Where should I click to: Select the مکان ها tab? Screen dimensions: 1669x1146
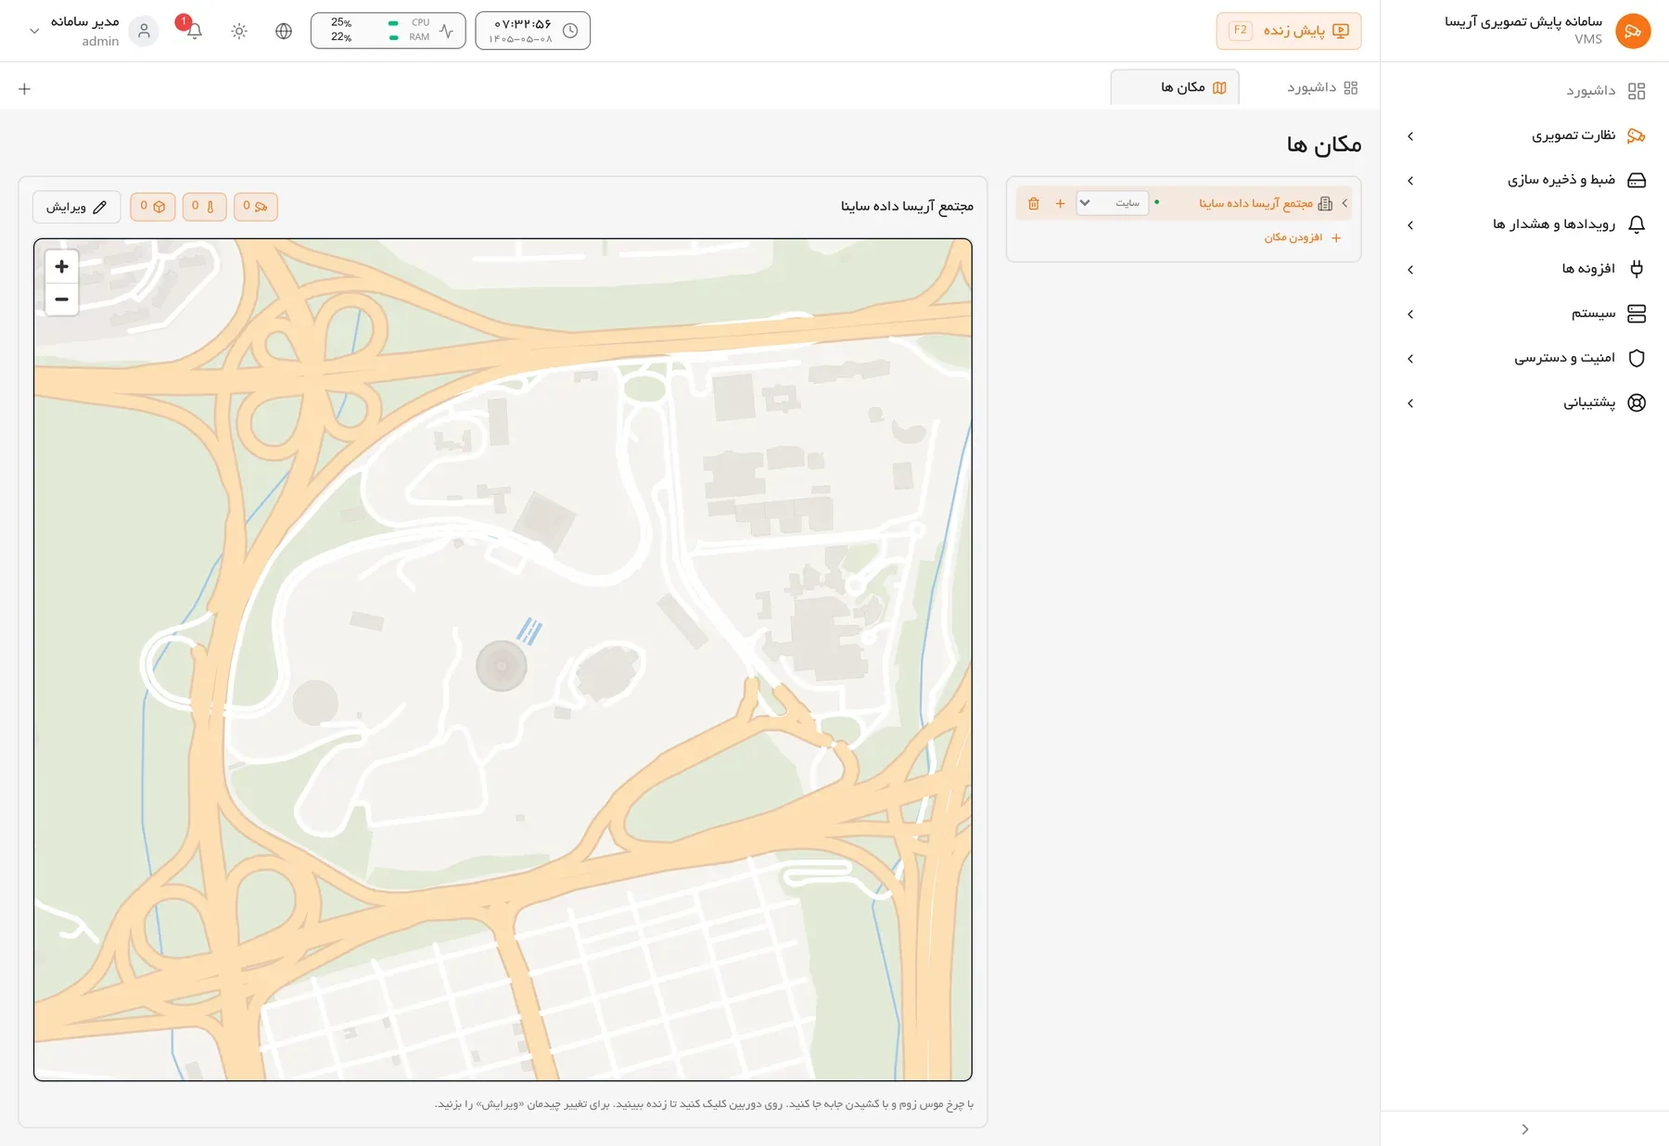pos(1175,87)
